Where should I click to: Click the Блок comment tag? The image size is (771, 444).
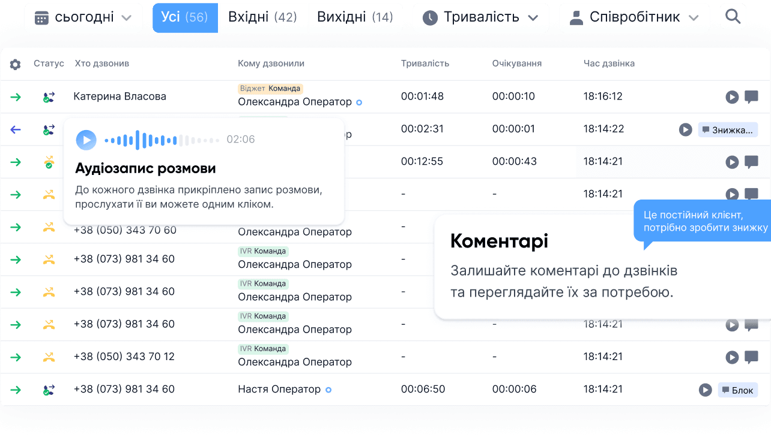click(x=738, y=390)
